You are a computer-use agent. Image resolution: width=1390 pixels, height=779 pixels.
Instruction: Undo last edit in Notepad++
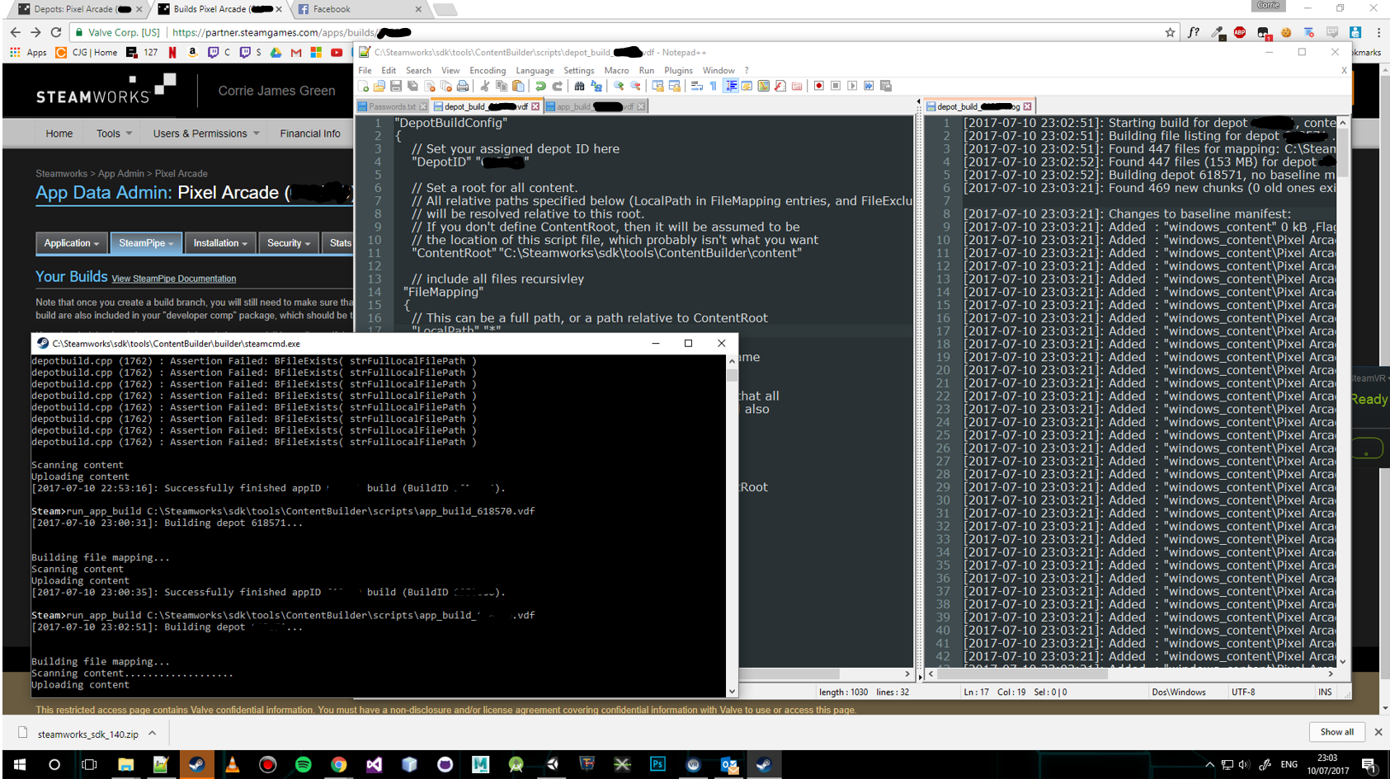click(540, 86)
